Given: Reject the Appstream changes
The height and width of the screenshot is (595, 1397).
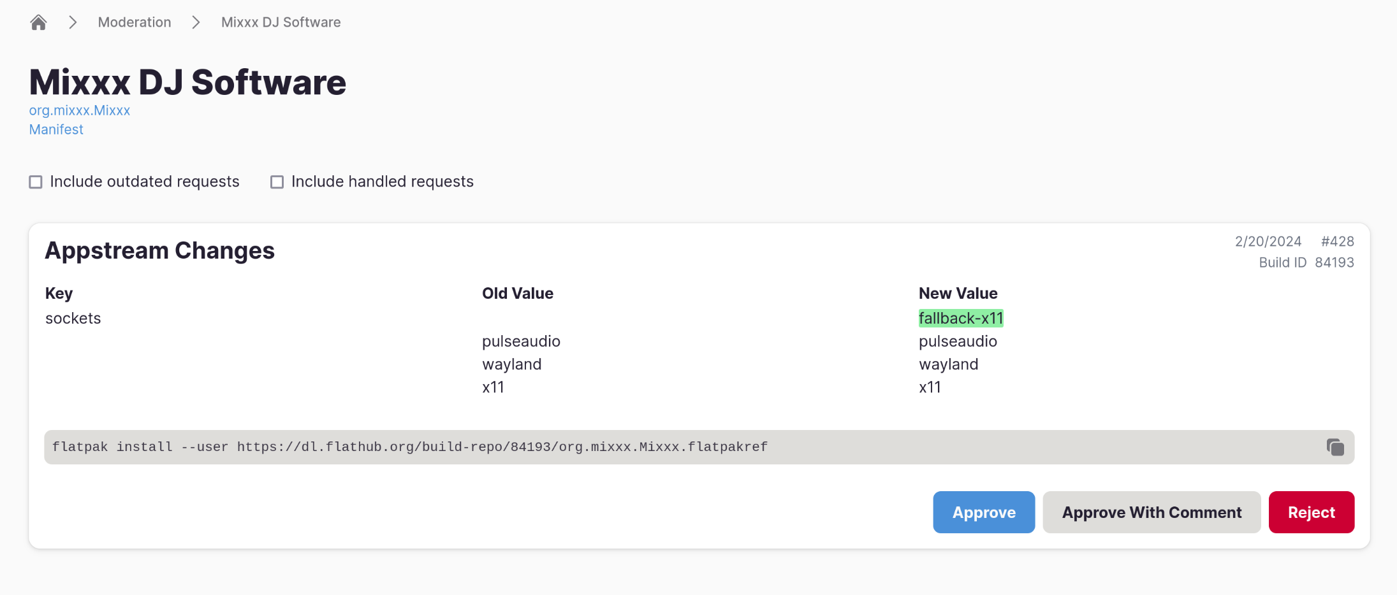Looking at the screenshot, I should click(x=1311, y=512).
